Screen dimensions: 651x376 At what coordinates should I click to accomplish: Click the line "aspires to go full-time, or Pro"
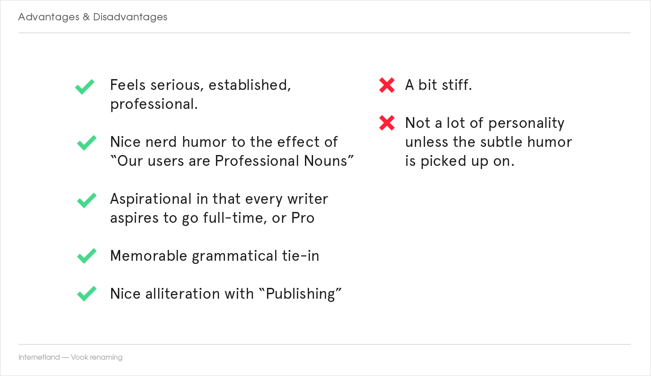212,218
